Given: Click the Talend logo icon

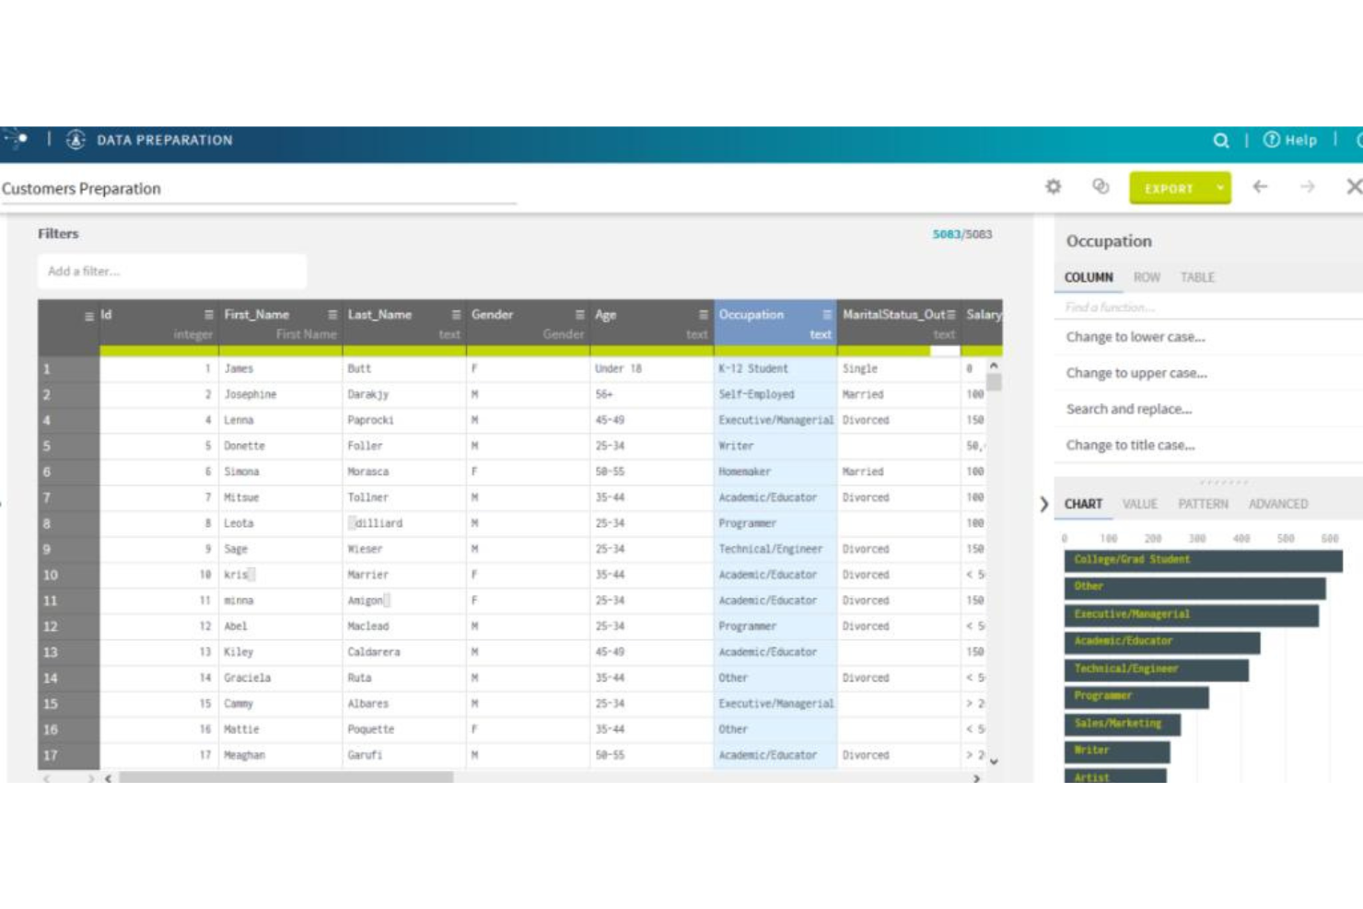Looking at the screenshot, I should 16,140.
